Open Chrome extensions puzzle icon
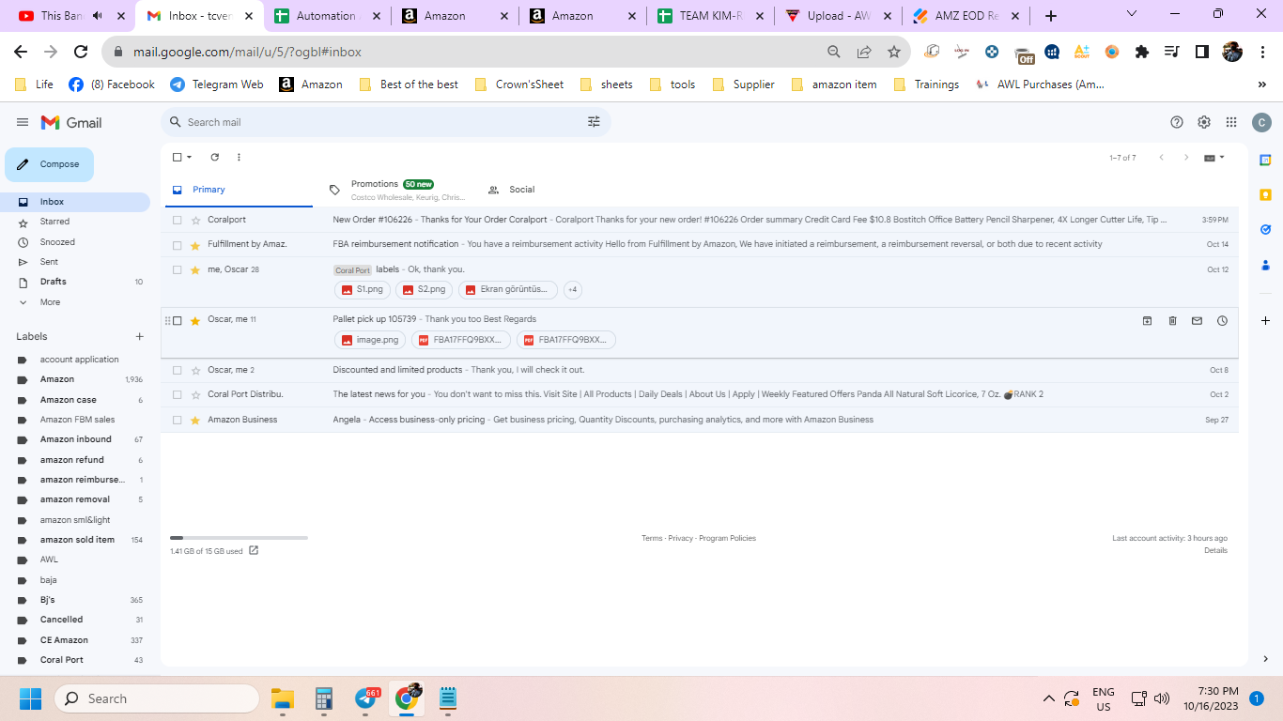 pyautogui.click(x=1142, y=53)
